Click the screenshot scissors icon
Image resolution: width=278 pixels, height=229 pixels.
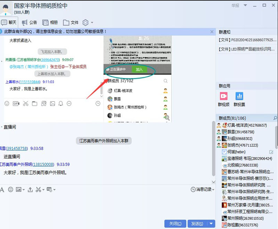38,190
